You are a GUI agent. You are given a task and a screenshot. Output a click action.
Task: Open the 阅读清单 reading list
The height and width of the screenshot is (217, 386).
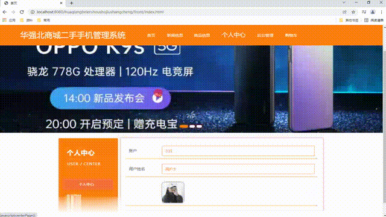[x=374, y=20]
